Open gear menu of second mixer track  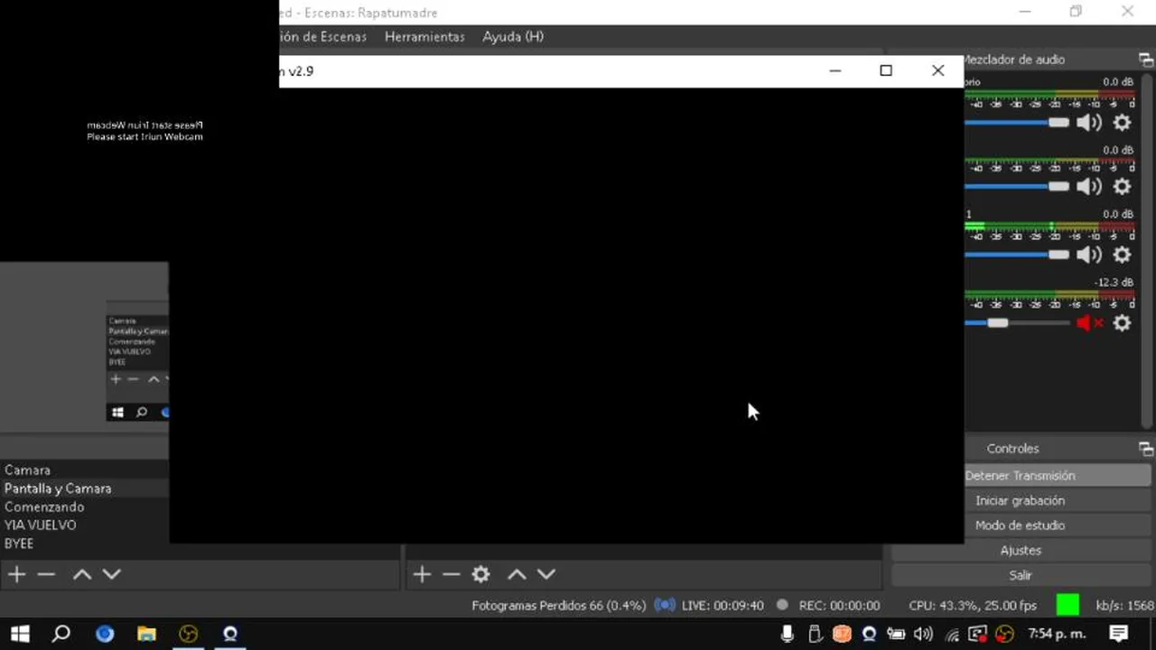[1122, 187]
